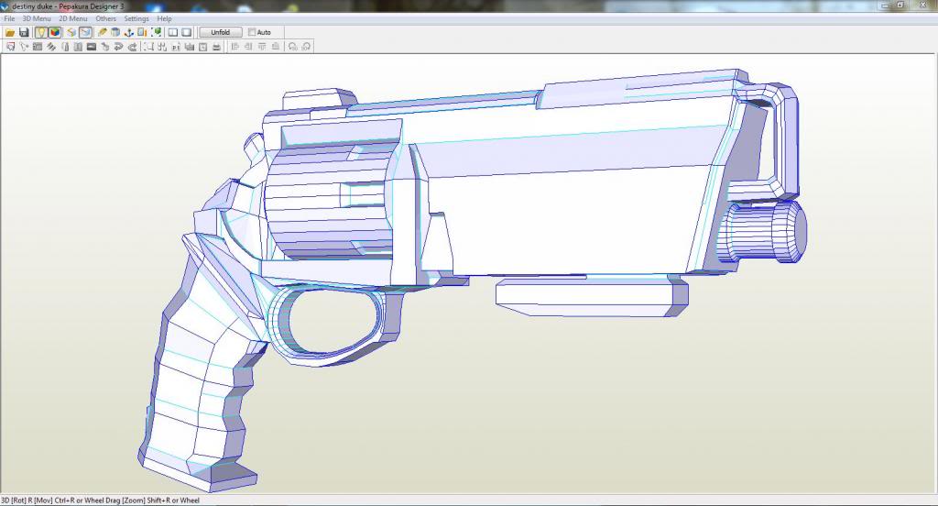Click the pencil edit icon in top toolbar

point(102,32)
